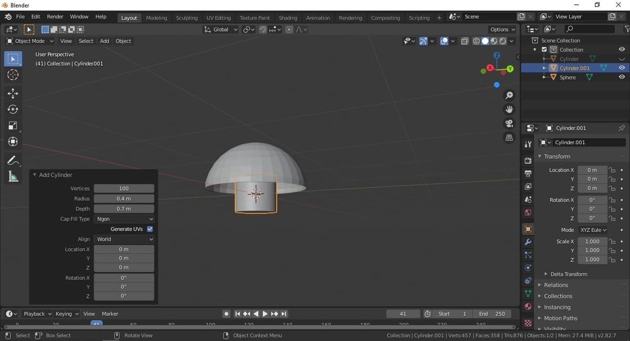Click the current frame field showing 41
Viewport: 630px width, 341px height.
[x=403, y=314]
